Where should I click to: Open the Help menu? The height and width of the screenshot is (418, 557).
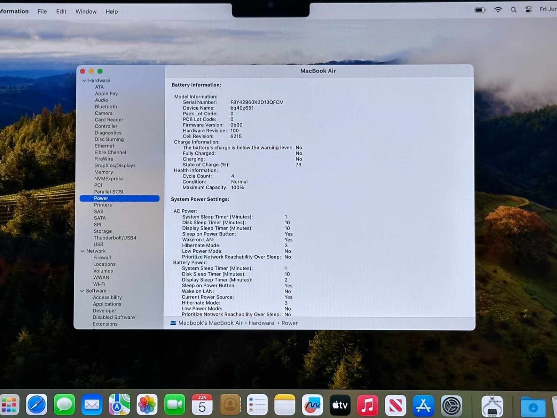pos(112,11)
